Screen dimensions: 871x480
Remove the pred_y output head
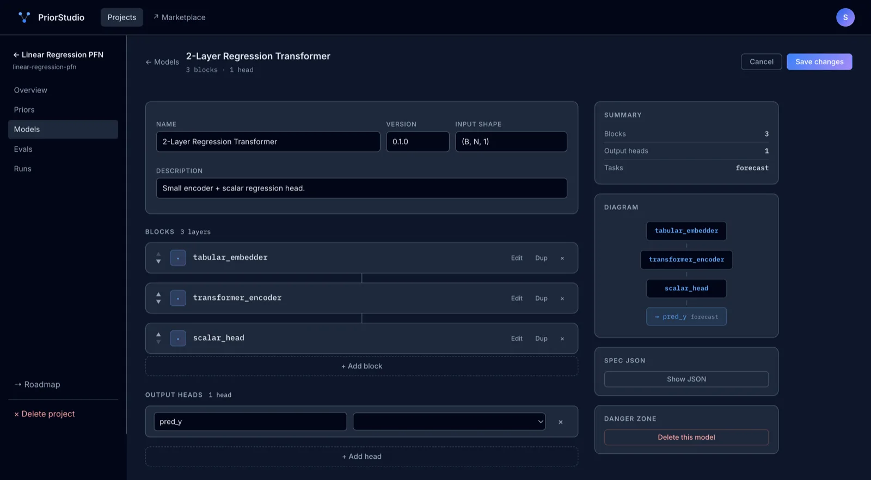pos(560,422)
